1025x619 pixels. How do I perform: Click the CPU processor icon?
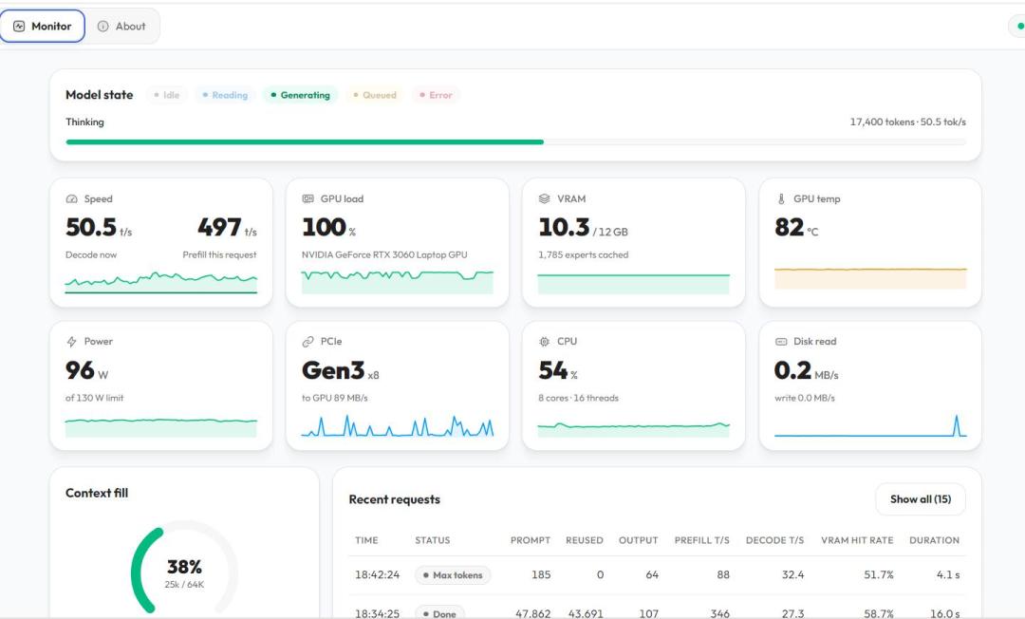click(x=544, y=341)
